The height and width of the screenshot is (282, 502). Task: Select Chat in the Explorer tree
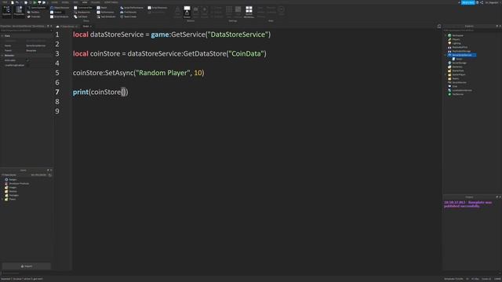click(x=453, y=86)
